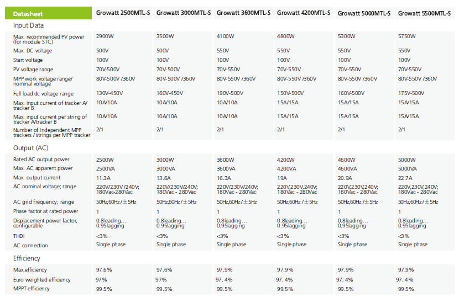Select the Growatt 2500MTL-S column header
459x297 pixels.
pos(123,13)
